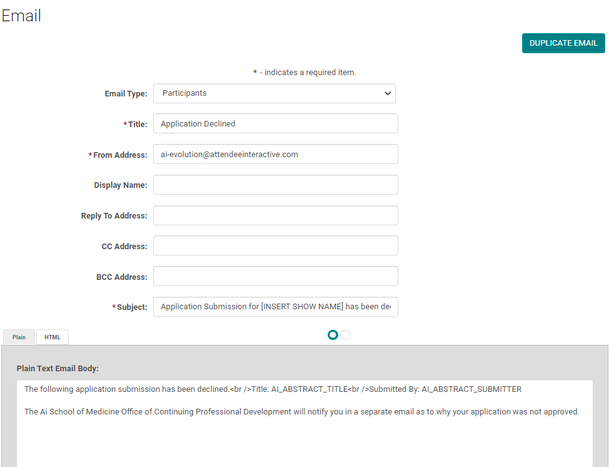Click into the CC Address field

275,246
